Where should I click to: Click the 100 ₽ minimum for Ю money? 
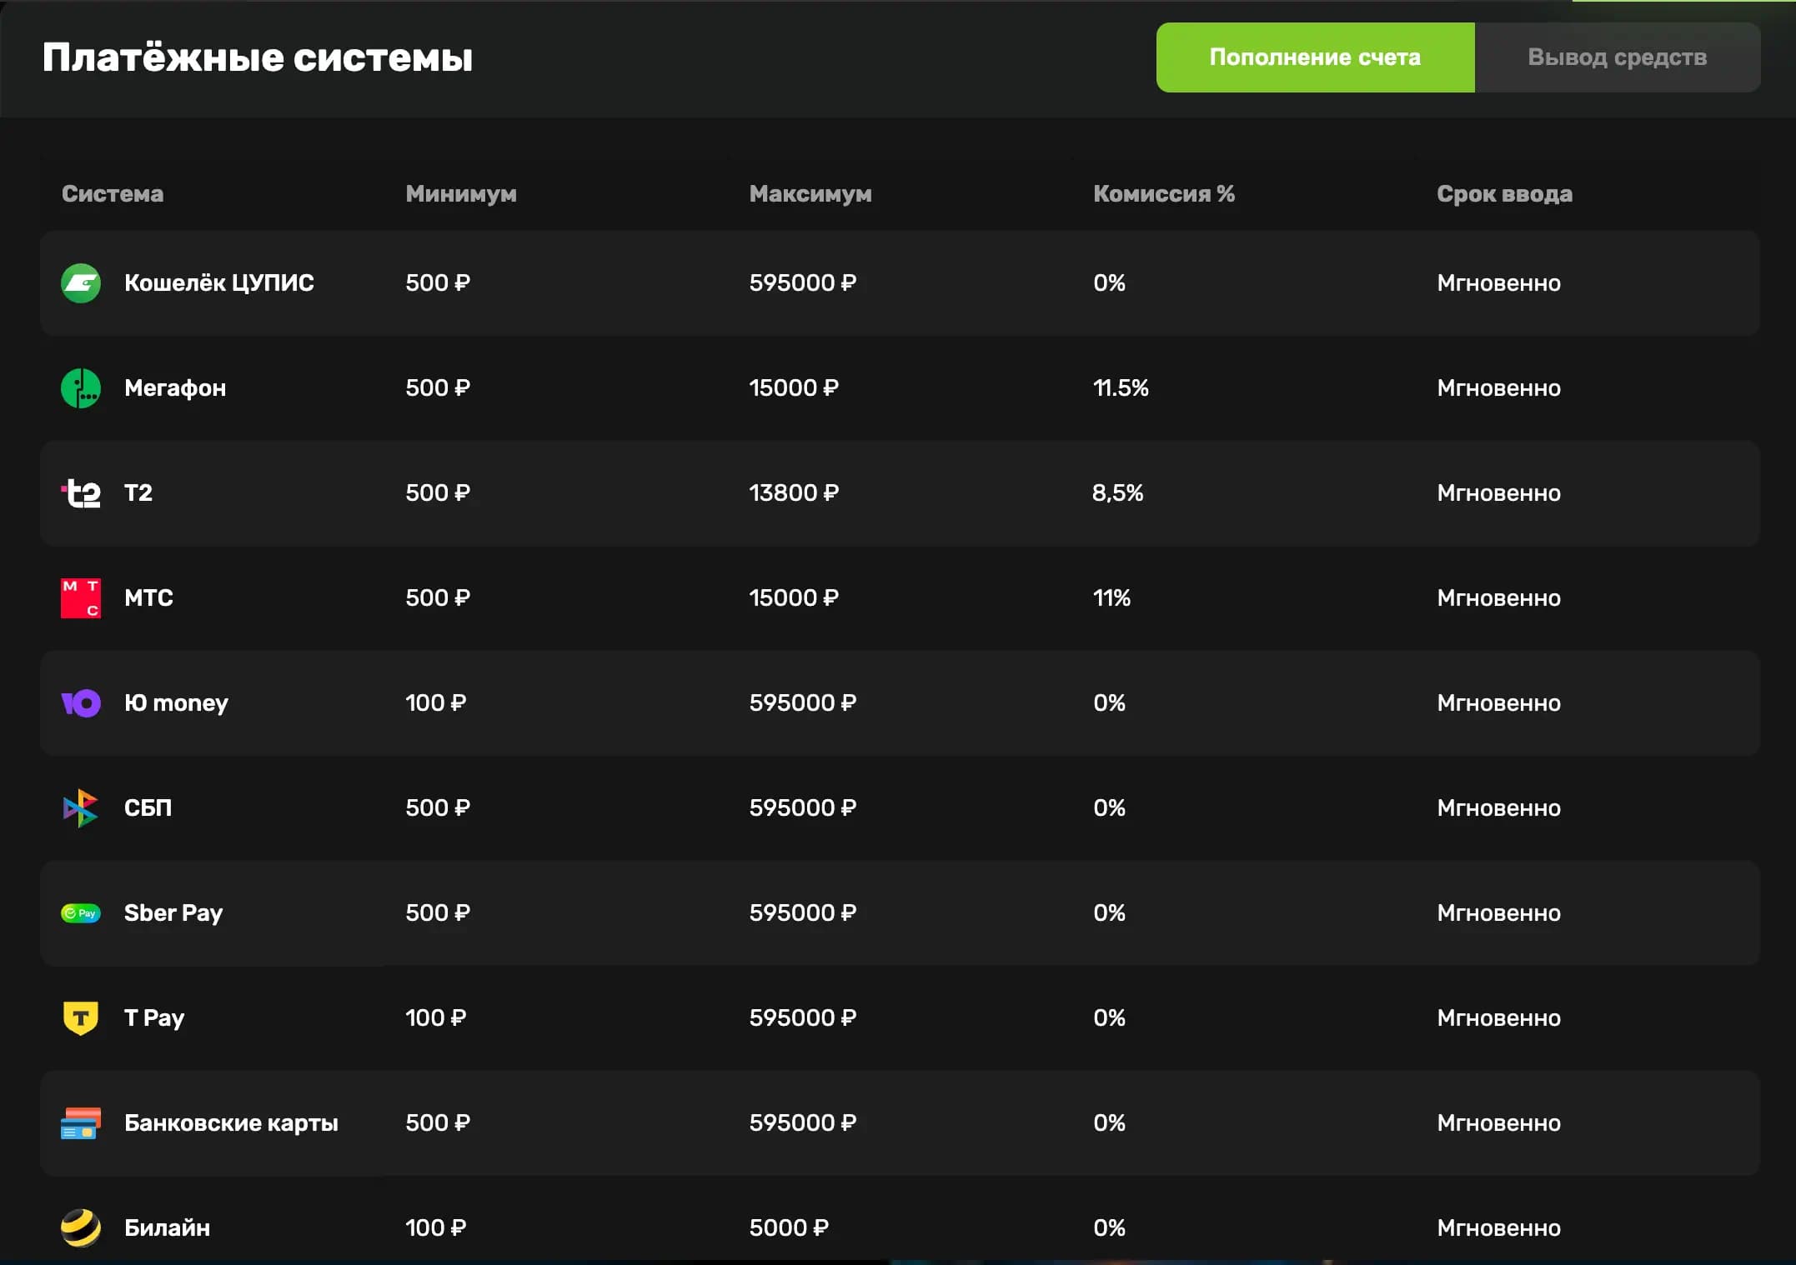(436, 703)
